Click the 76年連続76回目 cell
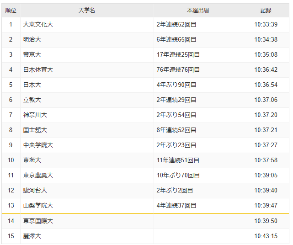This screenshot has width=293, height=245. click(198, 70)
